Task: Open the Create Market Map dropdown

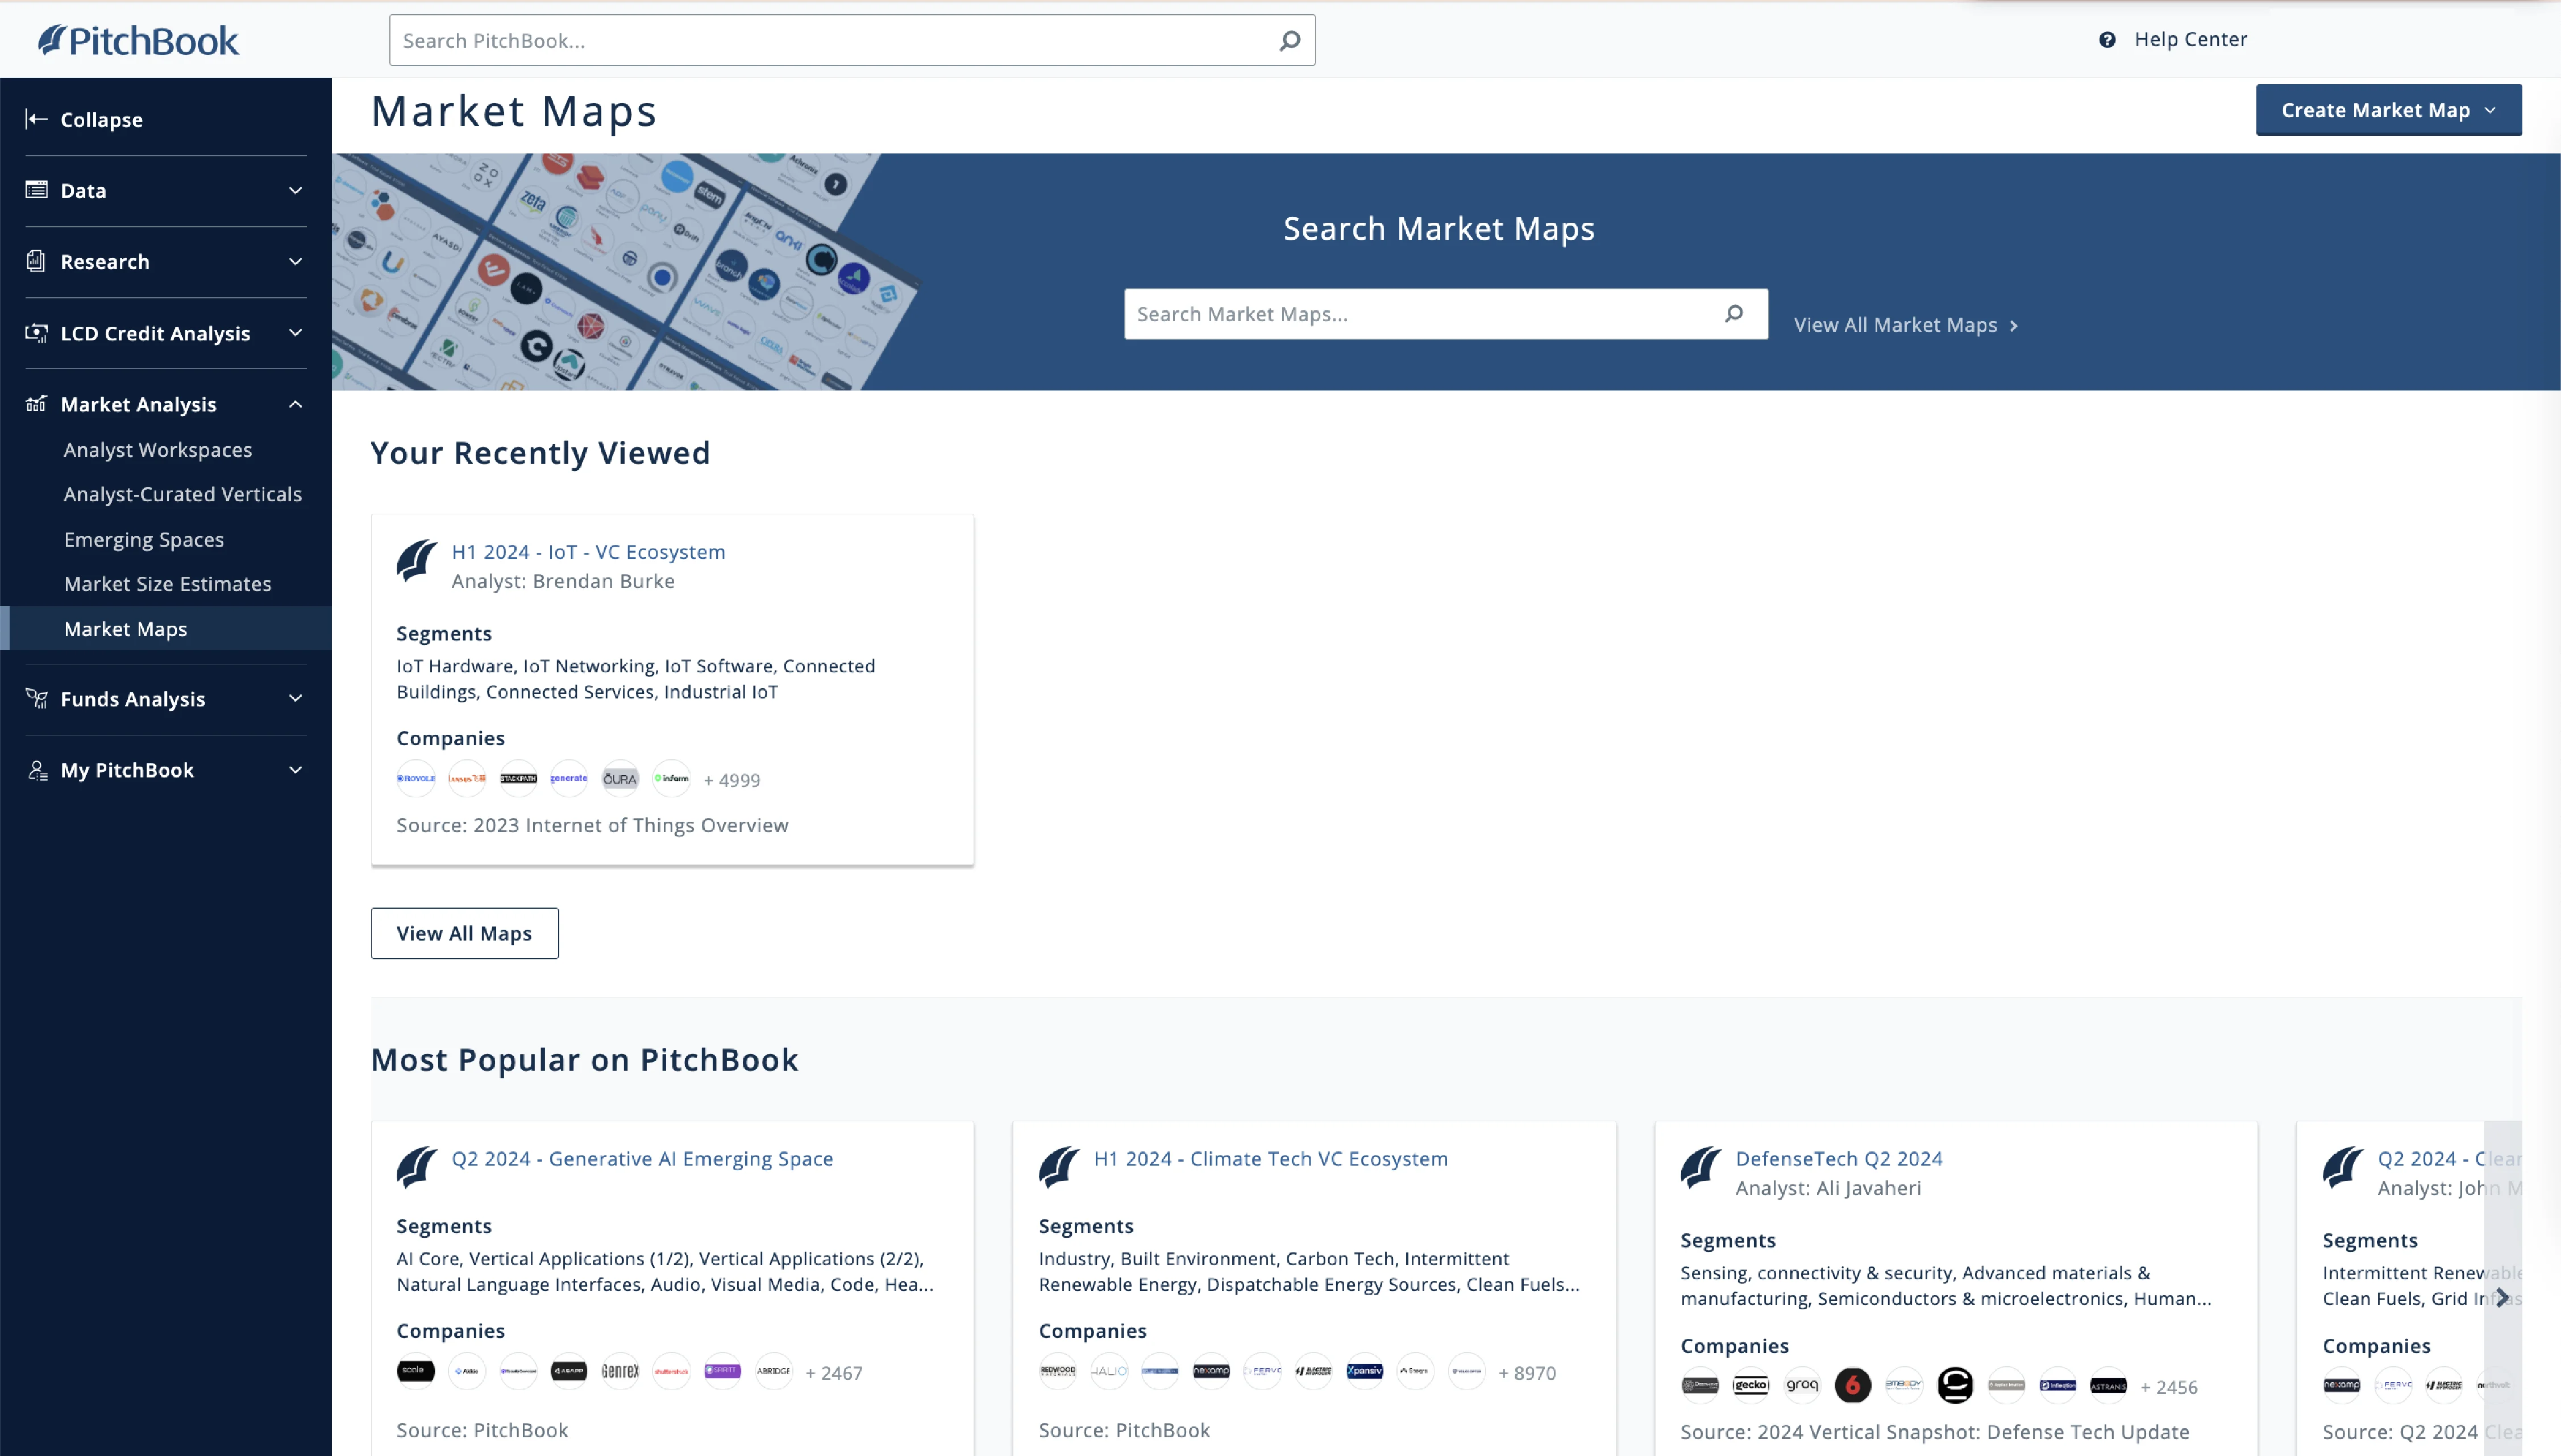Action: click(2388, 110)
